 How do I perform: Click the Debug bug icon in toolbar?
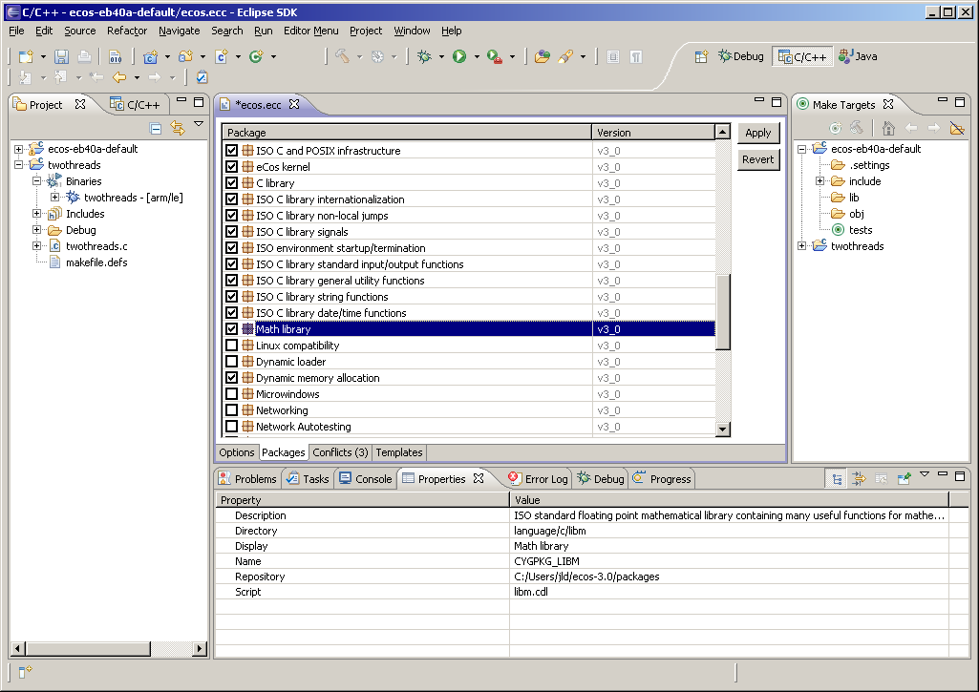pyautogui.click(x=425, y=56)
